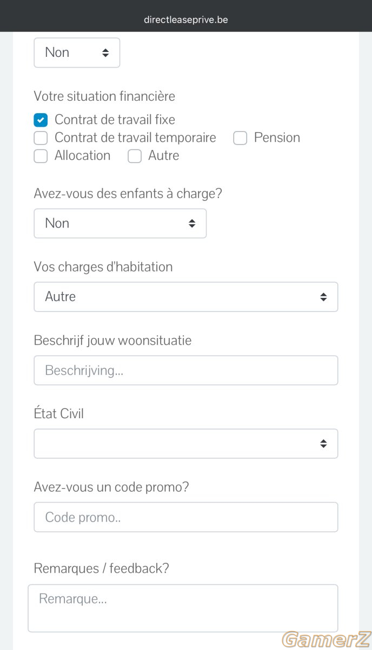This screenshot has width=372, height=650.
Task: Check the Contrat de travail temporaire box
Action: point(41,138)
